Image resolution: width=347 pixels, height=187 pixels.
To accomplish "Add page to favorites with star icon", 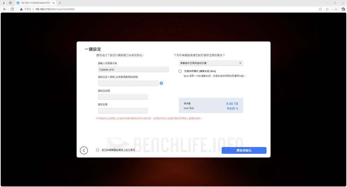I will pos(327,9).
